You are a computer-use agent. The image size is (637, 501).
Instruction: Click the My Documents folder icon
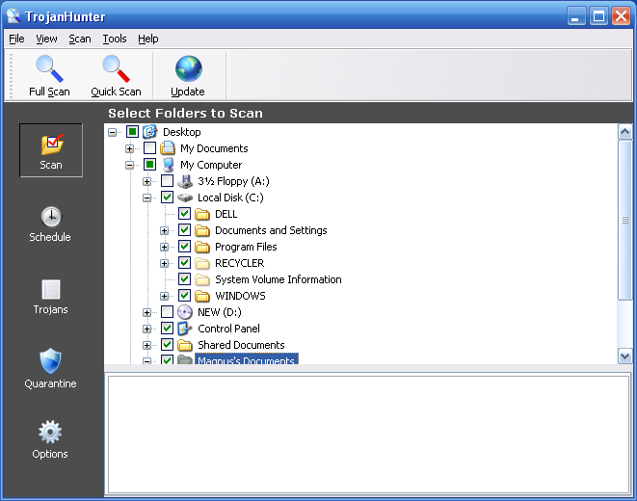pos(168,148)
